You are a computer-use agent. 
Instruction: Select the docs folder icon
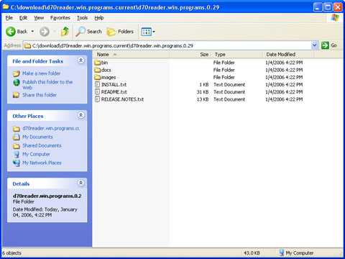pyautogui.click(x=97, y=70)
